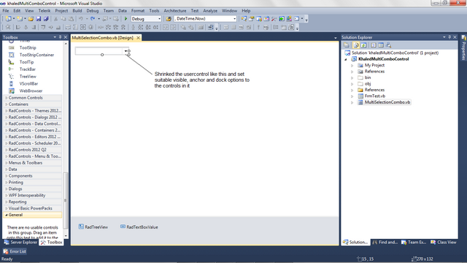The image size is (467, 263).
Task: Toggle Show All Files in Solution Explorer
Action: pyautogui.click(x=356, y=45)
